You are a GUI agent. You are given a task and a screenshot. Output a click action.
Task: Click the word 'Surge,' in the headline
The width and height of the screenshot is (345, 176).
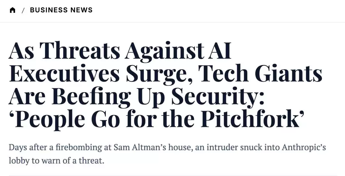coord(159,74)
